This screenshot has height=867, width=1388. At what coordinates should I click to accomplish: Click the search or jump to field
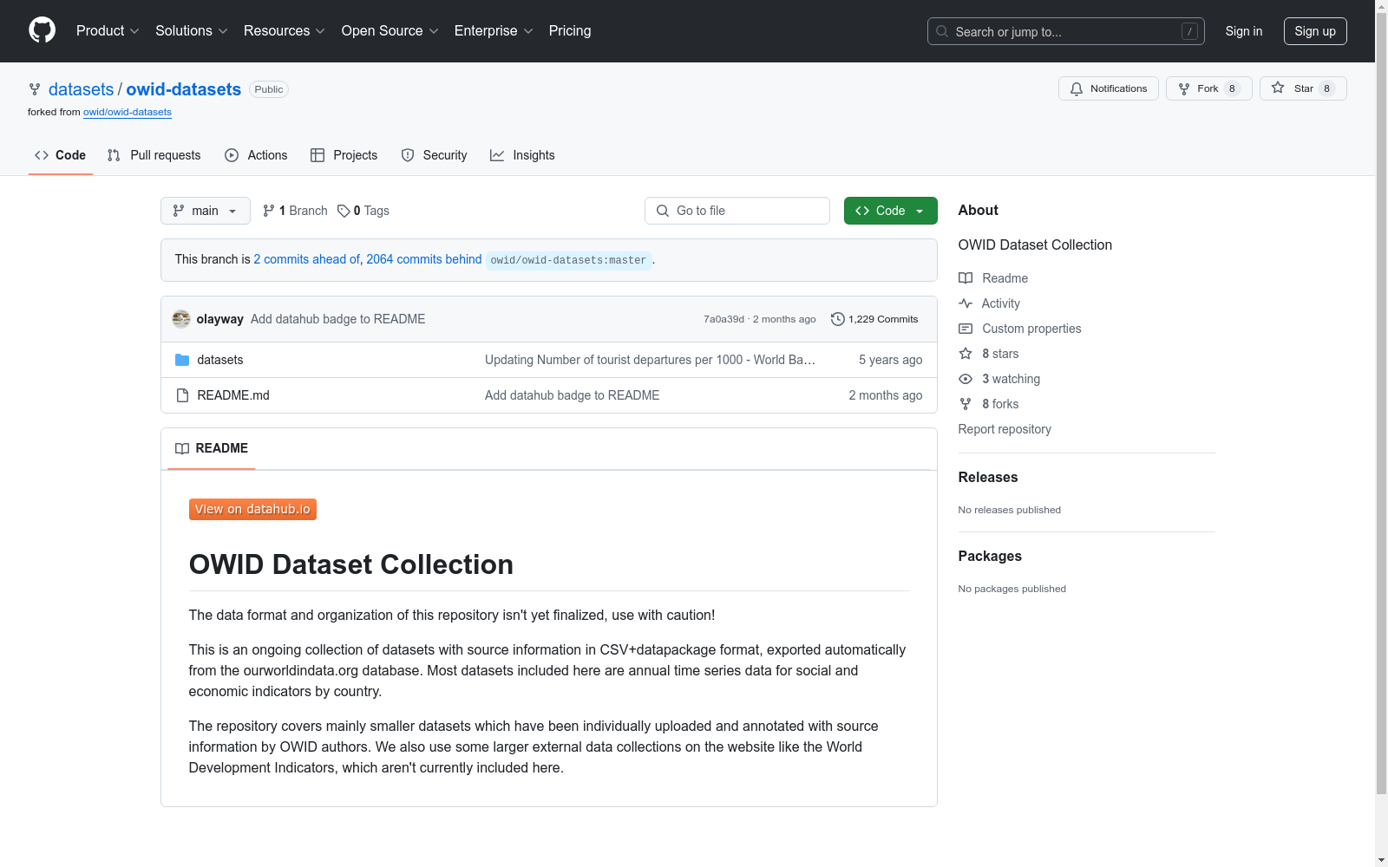click(1065, 30)
